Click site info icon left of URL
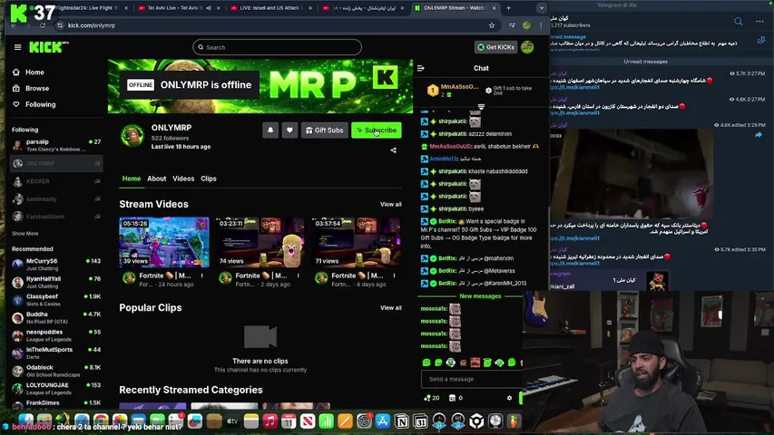 tap(60, 25)
